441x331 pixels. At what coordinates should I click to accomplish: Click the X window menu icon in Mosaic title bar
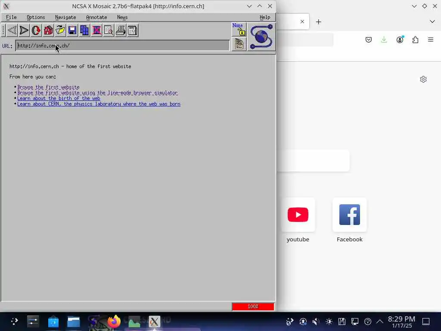6,6
